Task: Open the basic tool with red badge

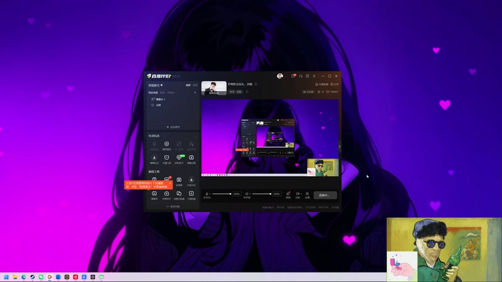Action: [x=167, y=179]
